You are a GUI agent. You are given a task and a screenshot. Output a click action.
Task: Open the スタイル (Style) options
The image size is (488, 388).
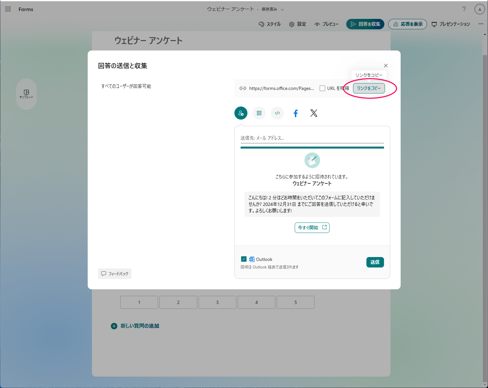point(270,24)
